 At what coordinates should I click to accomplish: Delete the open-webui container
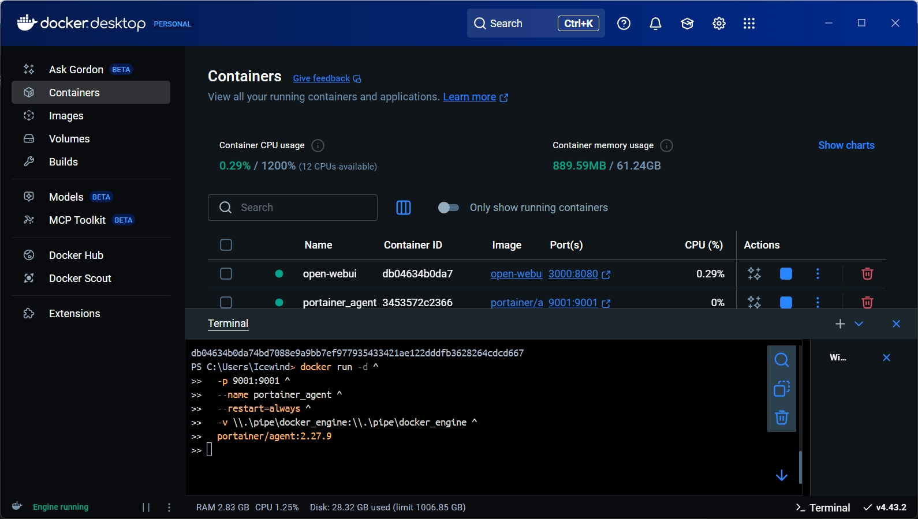(x=867, y=274)
